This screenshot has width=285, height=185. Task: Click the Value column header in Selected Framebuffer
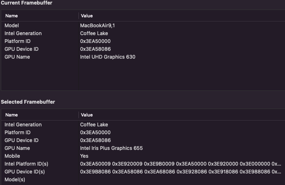click(x=182, y=115)
